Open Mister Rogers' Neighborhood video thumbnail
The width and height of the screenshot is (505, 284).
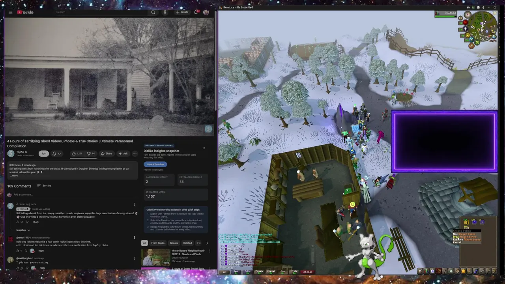[155, 257]
